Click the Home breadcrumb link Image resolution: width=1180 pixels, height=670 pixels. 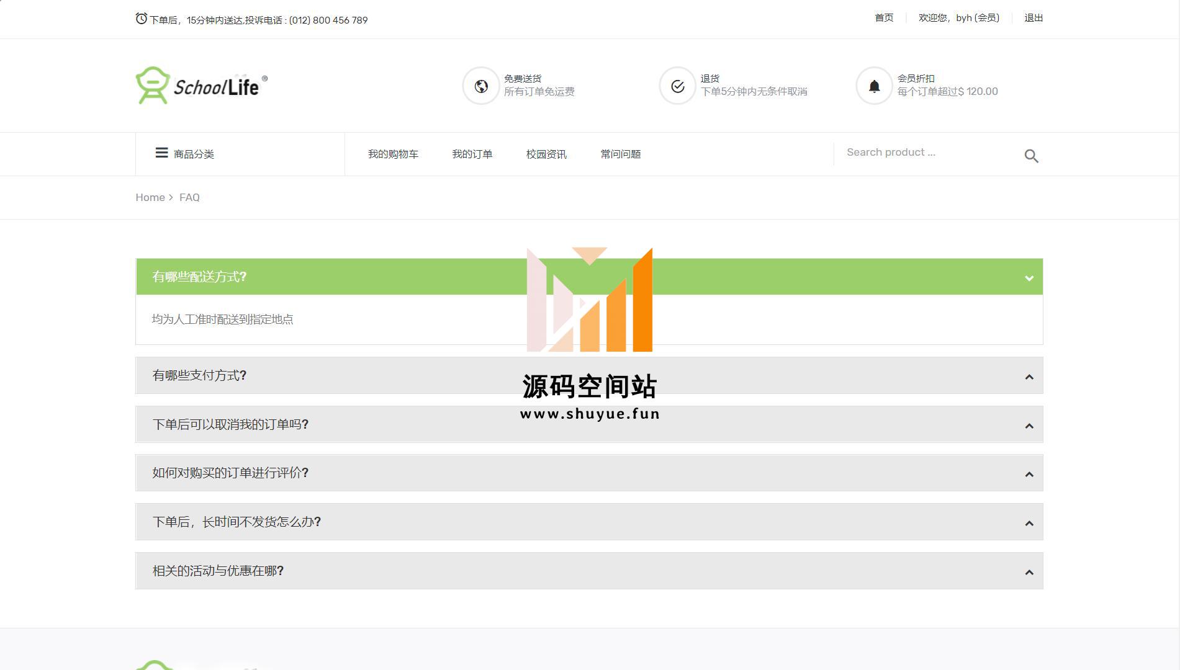coord(150,197)
